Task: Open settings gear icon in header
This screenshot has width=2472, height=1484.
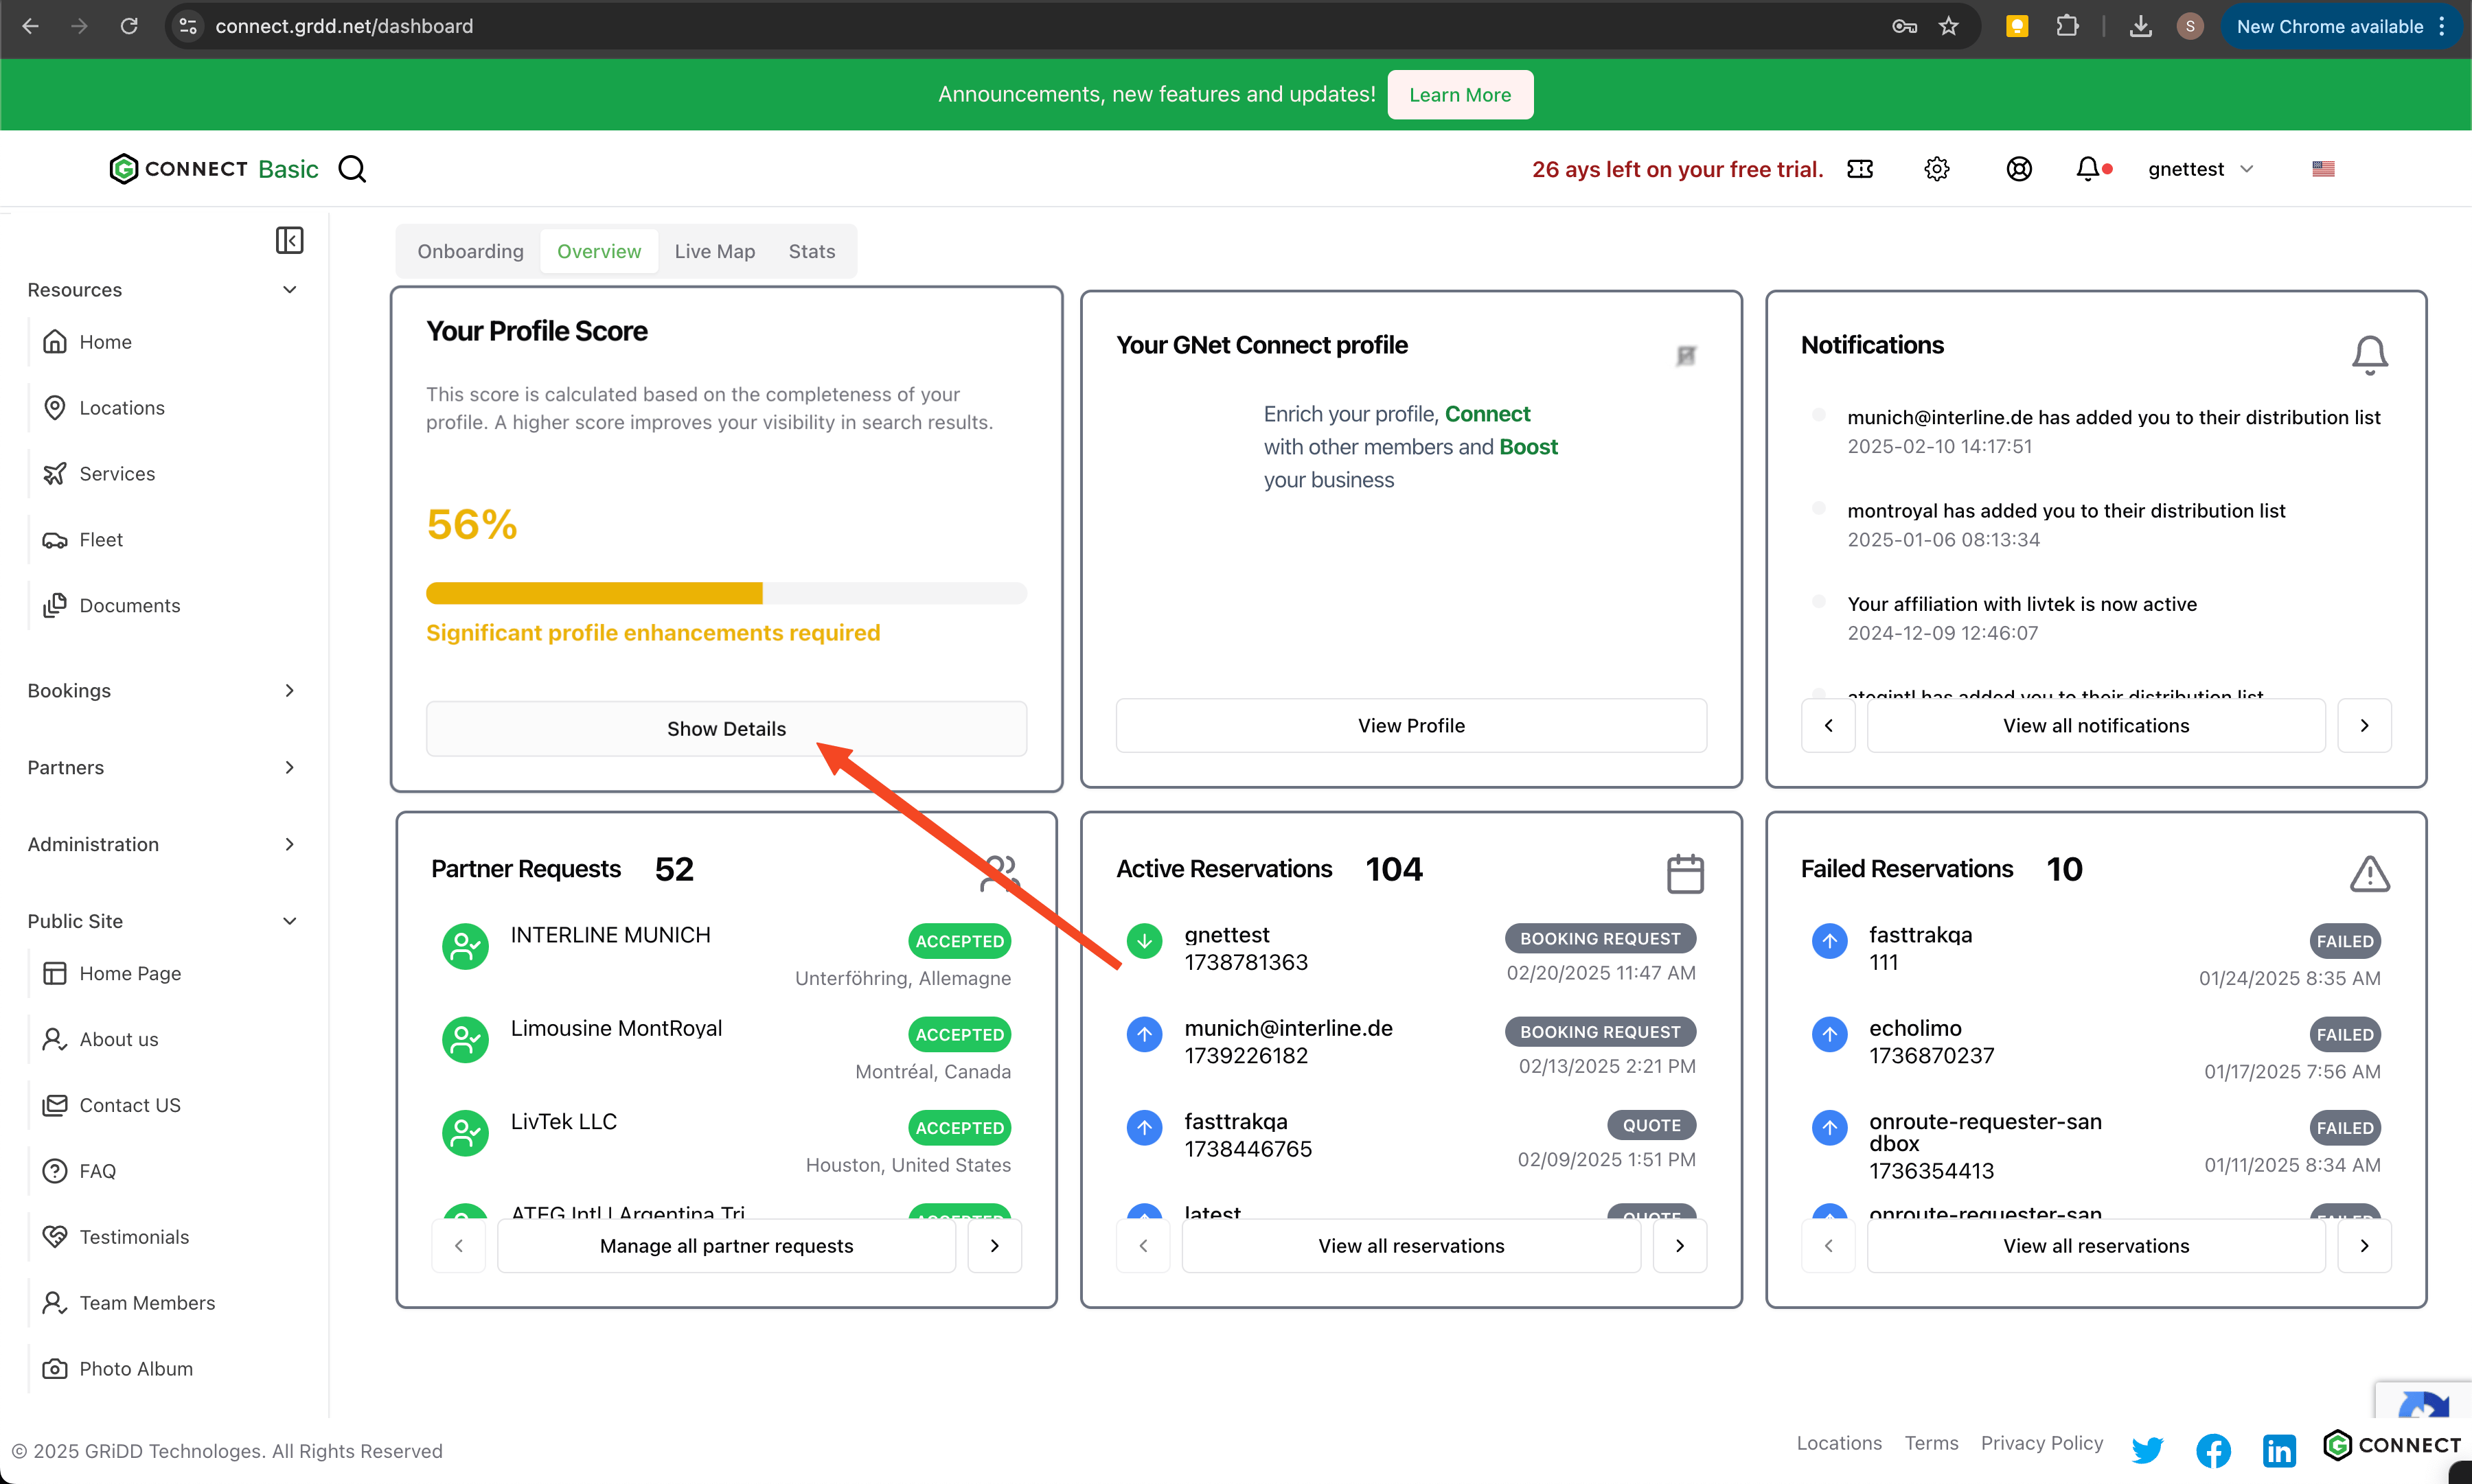Action: click(x=1937, y=169)
